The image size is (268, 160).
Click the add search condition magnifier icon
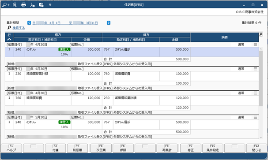tap(6, 5)
